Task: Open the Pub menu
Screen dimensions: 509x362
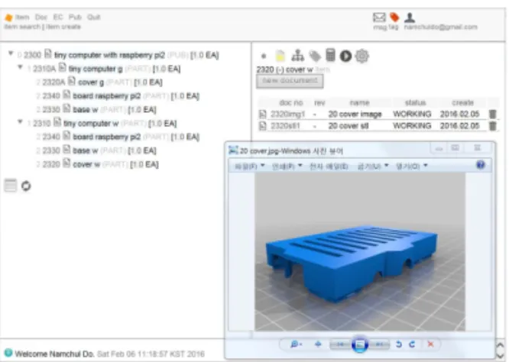Action: (75, 18)
